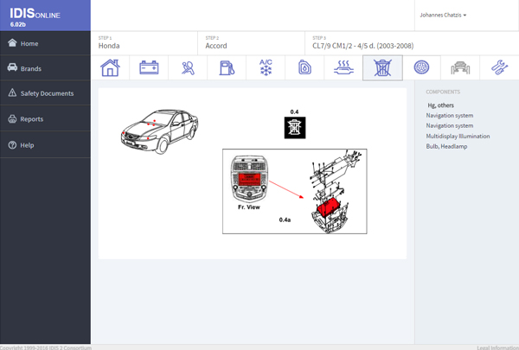Select the Bulb, Headlamp component

tap(446, 146)
